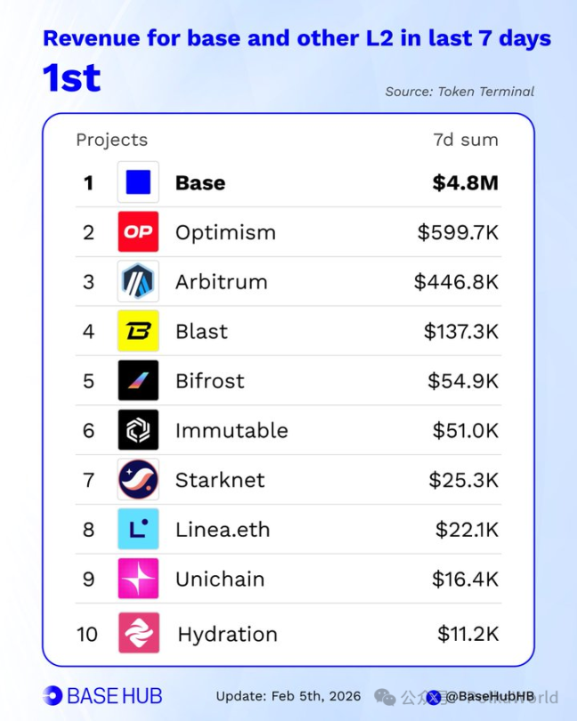
Task: Click the Projects column header
Action: click(111, 140)
